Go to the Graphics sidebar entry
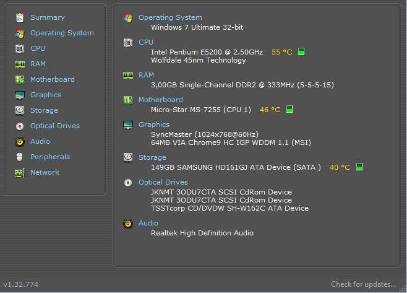 click(46, 95)
